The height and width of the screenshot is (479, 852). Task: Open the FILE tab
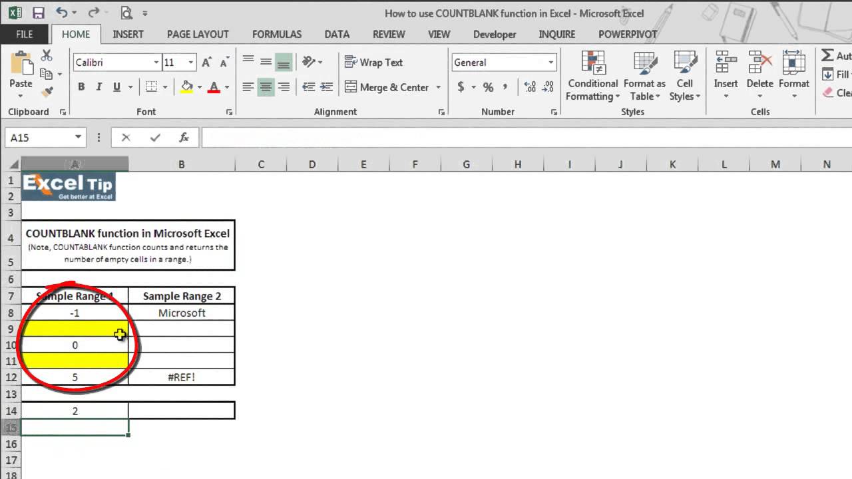(25, 34)
